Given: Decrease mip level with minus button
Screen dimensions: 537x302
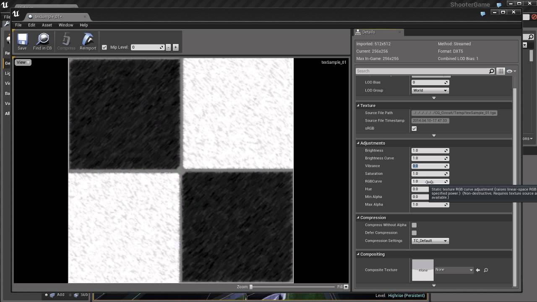Looking at the screenshot, I should [x=168, y=47].
